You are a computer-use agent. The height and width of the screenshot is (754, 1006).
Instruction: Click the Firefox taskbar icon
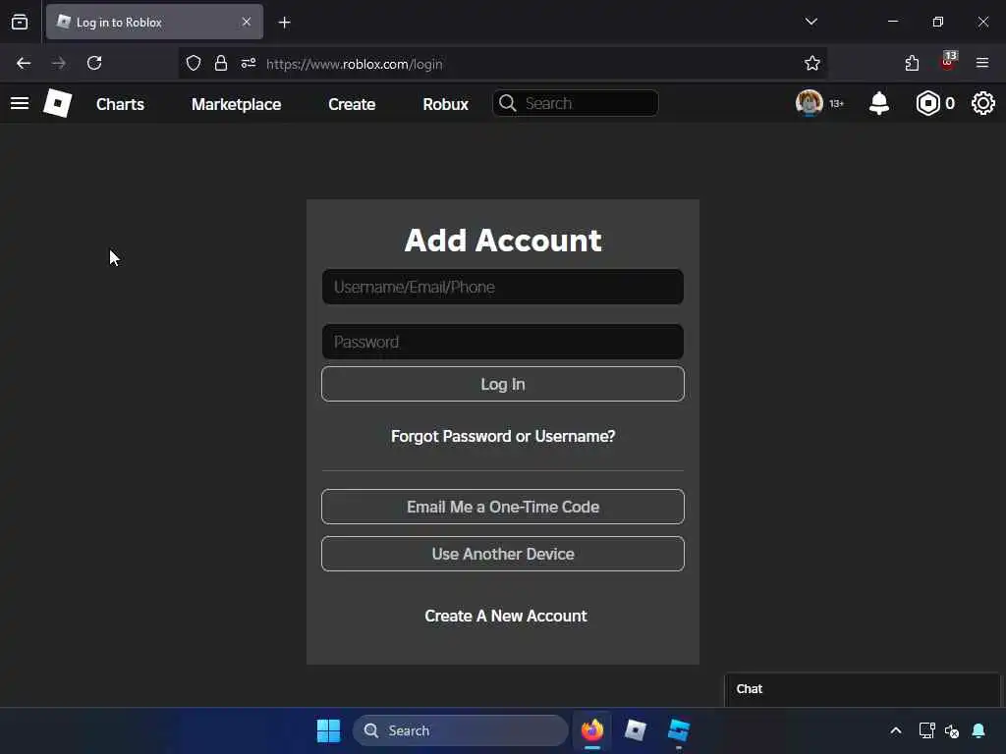click(x=592, y=730)
